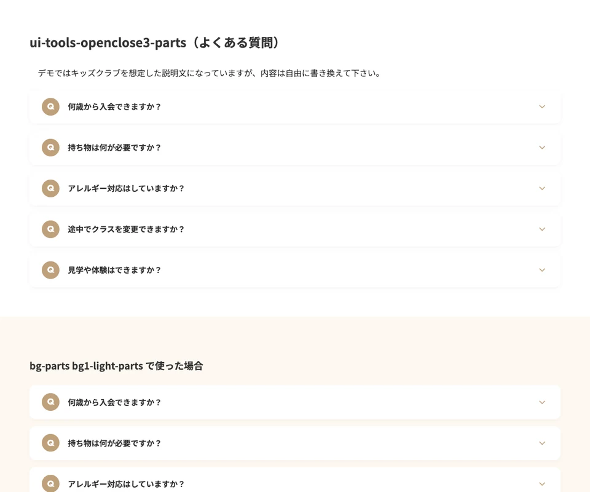Select the bg1-light section question text 何歳から入会できますか？

click(114, 402)
